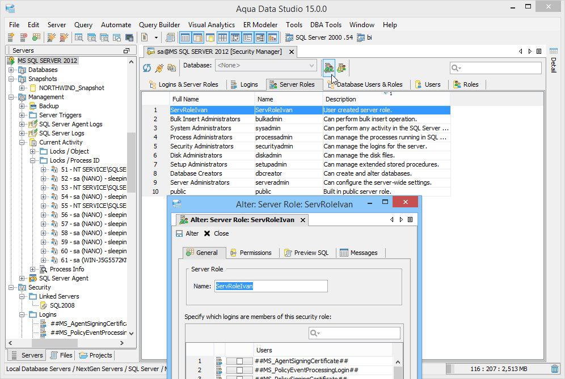
Task: Collapse the Security tree node
Action: pyautogui.click(x=11, y=288)
